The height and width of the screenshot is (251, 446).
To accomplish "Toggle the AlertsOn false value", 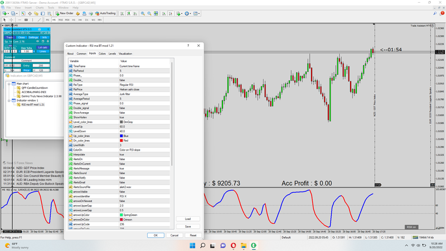I will (x=122, y=158).
